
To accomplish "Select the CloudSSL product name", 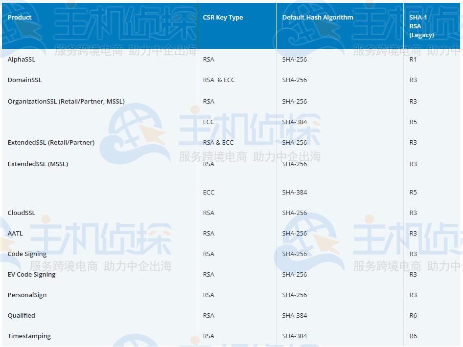I will [22, 213].
